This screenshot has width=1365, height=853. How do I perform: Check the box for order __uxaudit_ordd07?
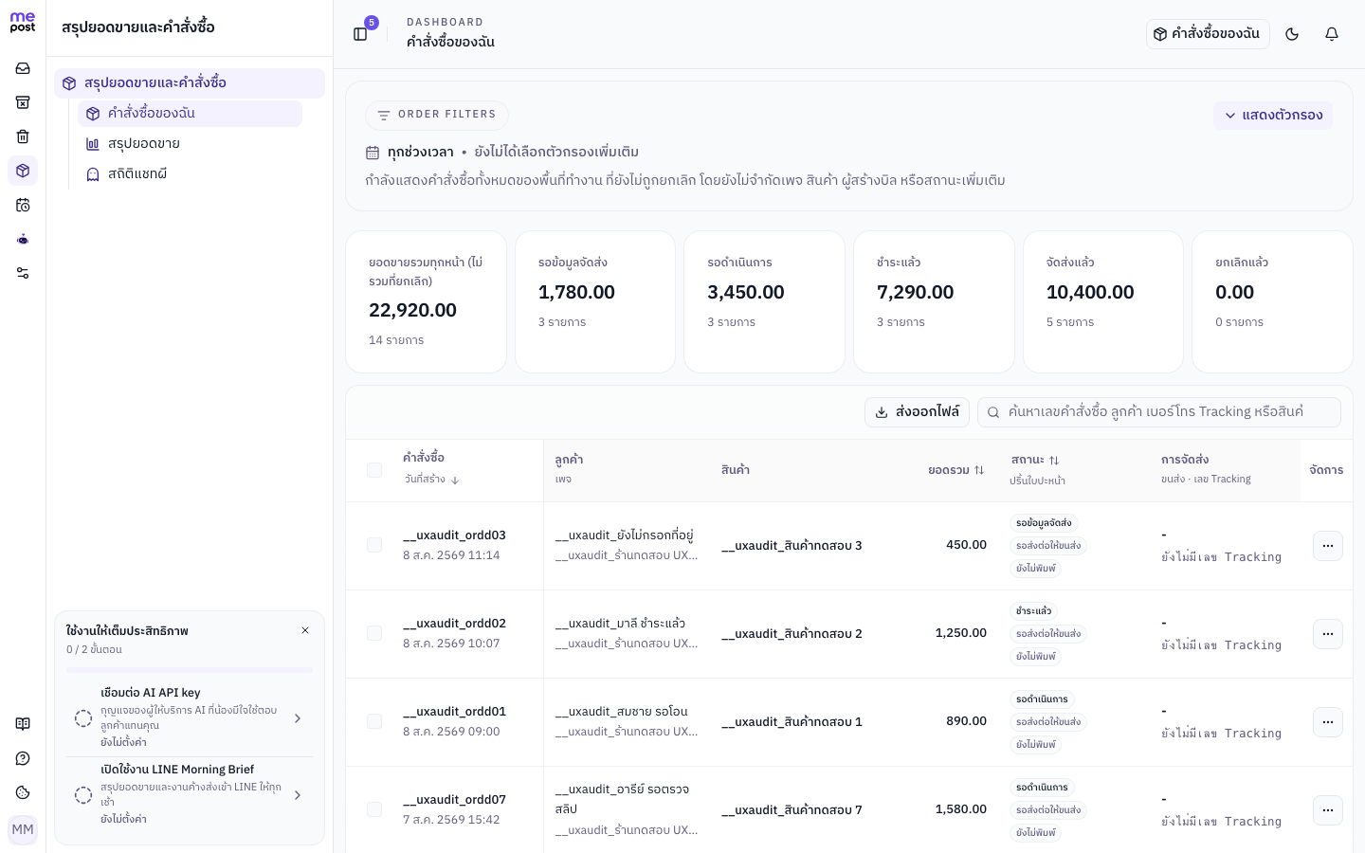pyautogui.click(x=374, y=809)
